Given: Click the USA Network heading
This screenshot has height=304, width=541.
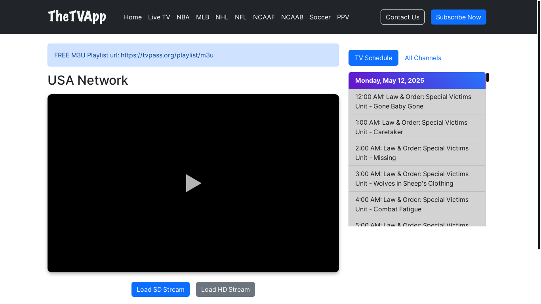Looking at the screenshot, I should point(88,80).
